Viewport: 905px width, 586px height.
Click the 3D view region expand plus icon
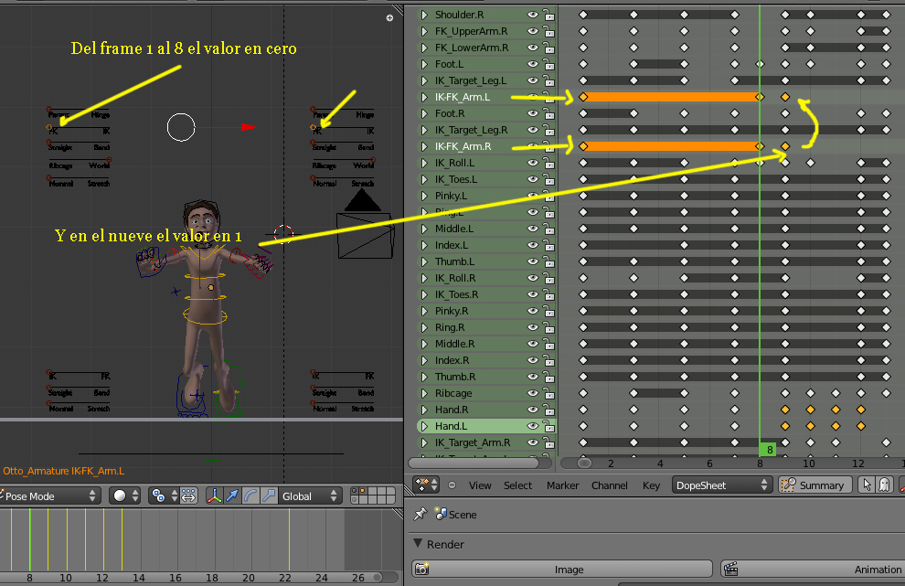point(389,18)
